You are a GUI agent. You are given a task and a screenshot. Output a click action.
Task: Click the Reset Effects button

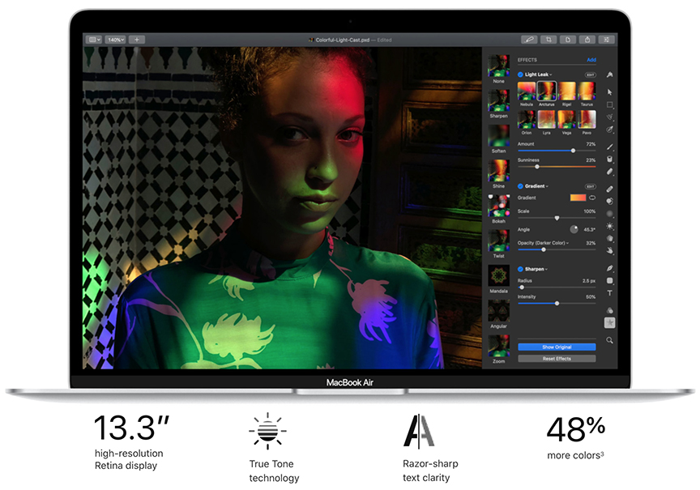coord(557,359)
